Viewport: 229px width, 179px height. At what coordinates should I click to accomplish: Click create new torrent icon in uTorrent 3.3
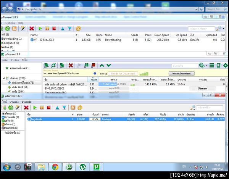[62, 65]
